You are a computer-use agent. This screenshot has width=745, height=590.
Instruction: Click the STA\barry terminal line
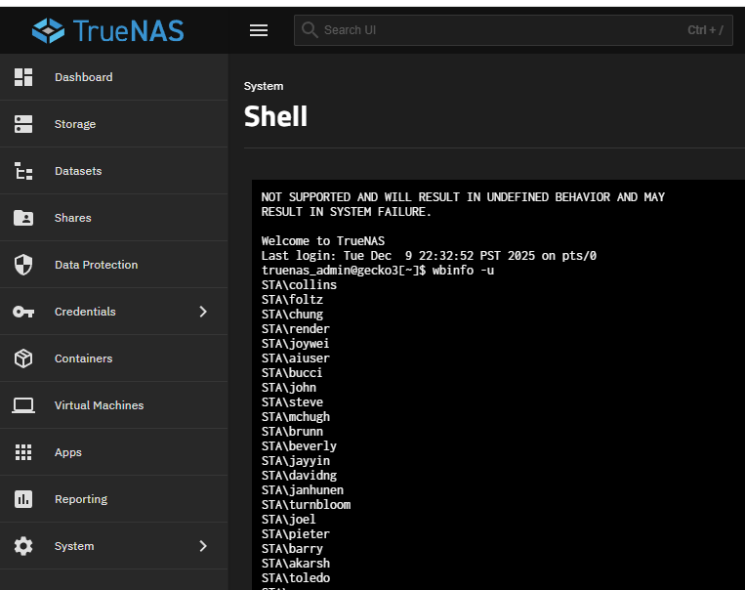point(292,549)
